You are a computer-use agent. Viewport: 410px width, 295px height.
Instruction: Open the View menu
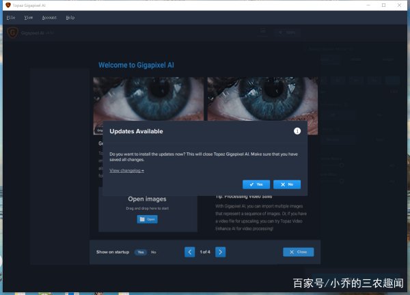[x=28, y=17]
